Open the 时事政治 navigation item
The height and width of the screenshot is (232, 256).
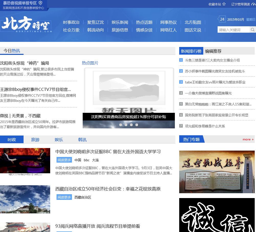coord(71,22)
